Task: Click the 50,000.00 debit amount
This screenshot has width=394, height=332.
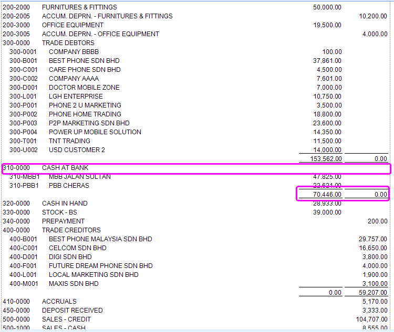Action: pos(327,7)
